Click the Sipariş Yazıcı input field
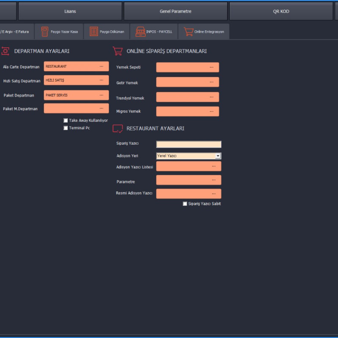Image resolution: width=338 pixels, height=338 pixels. point(188,144)
